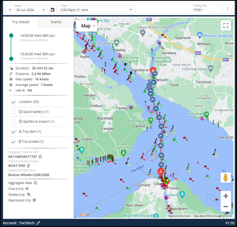
Task: Zoom out on the map
Action: coord(226,207)
